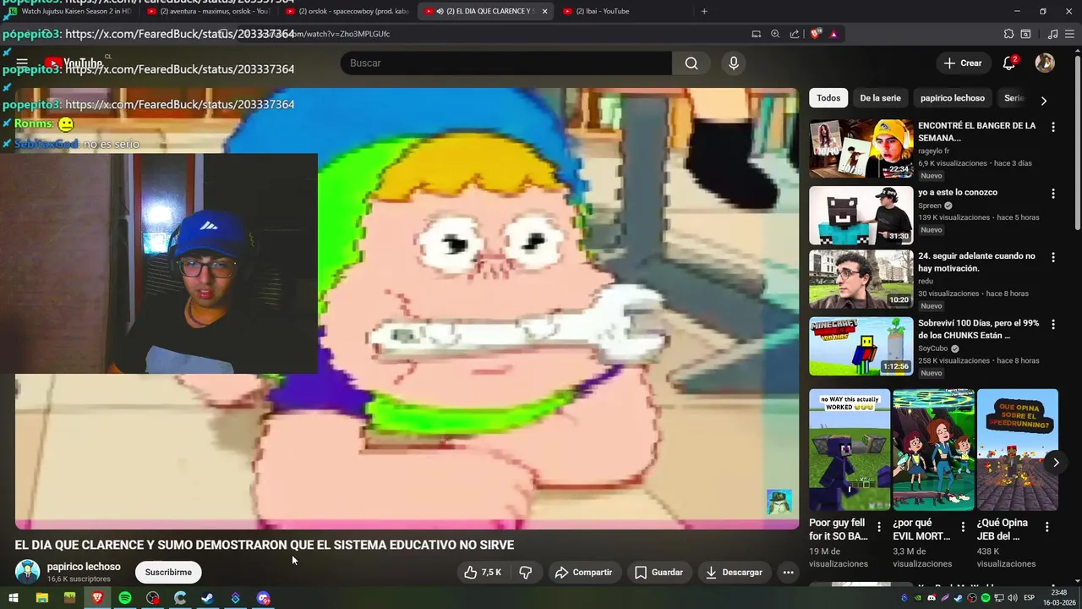Click the Suscribirme button
1082x609 pixels.
[168, 573]
